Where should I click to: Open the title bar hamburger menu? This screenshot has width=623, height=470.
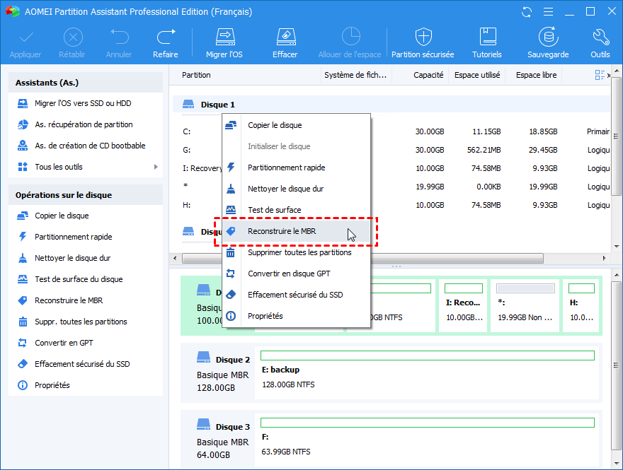(x=547, y=12)
